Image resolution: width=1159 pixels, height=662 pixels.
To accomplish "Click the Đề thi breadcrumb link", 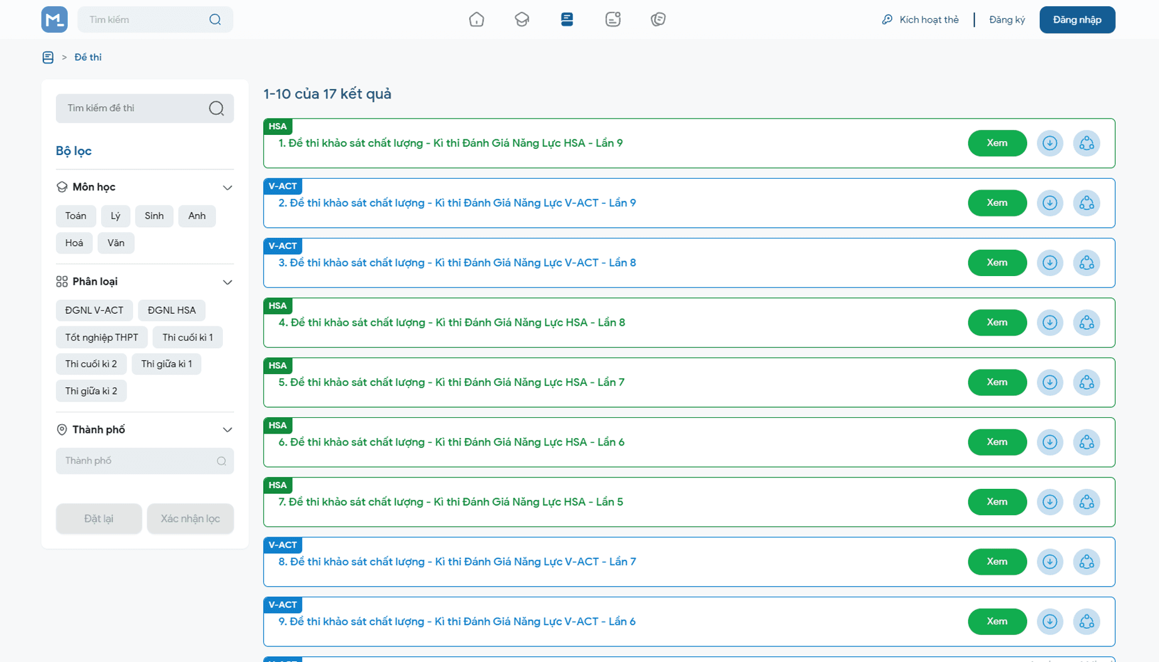I will (x=88, y=57).
